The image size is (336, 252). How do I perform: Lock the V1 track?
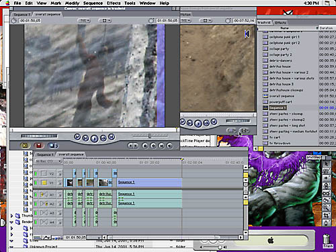60,183
